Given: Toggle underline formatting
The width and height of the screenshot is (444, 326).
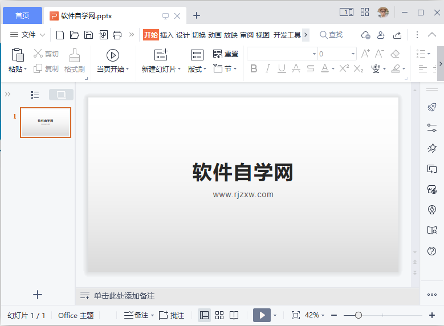Looking at the screenshot, I should [282, 68].
